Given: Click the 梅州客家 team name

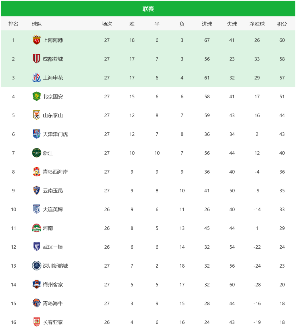Looking at the screenshot, I should click(53, 285).
